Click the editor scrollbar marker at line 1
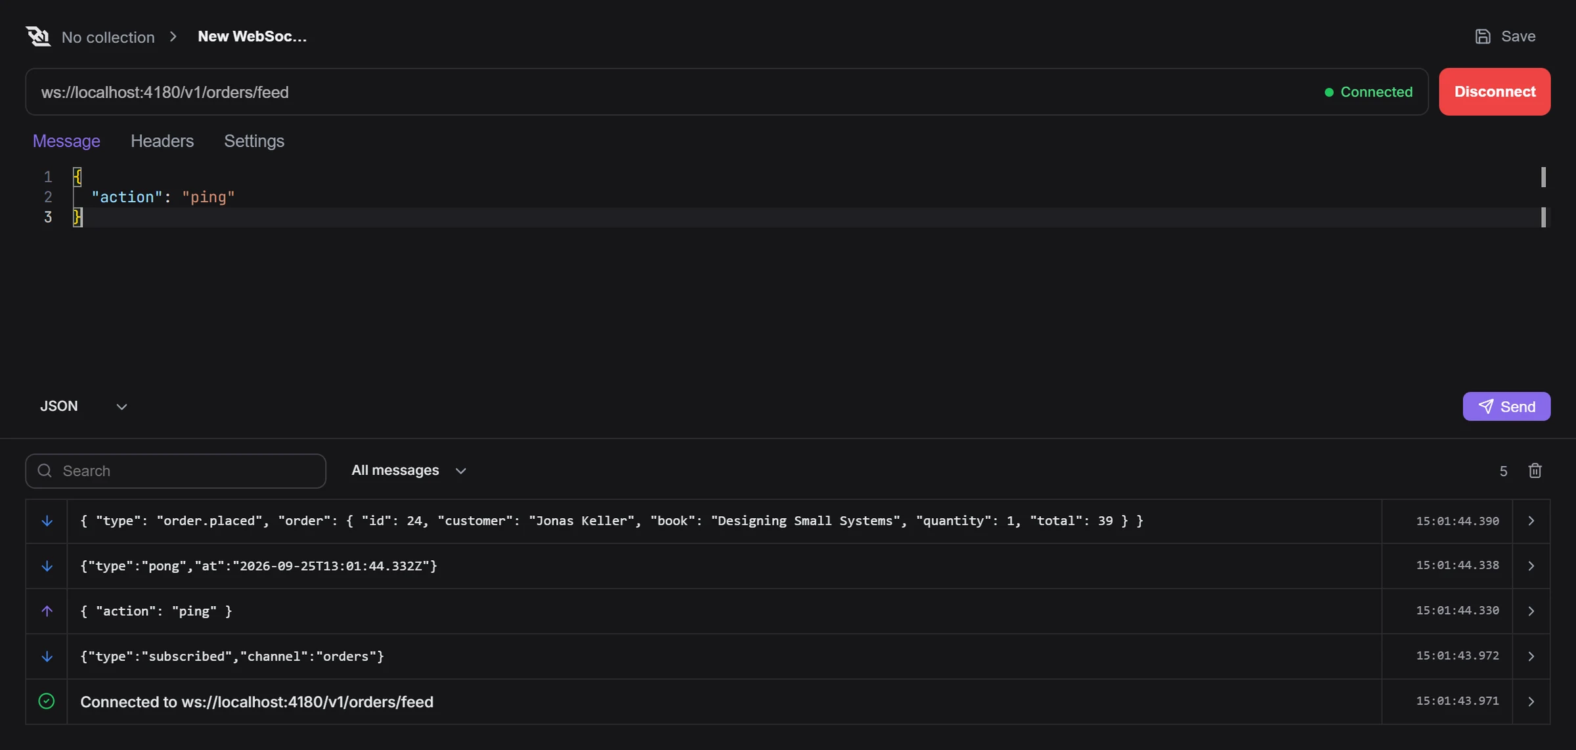Viewport: 1576px width, 750px height. tap(1543, 177)
